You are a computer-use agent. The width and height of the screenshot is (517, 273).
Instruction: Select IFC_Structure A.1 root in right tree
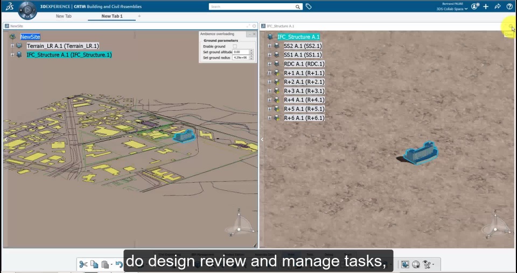point(298,37)
